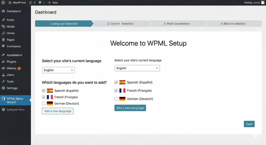Select step 3 Pode Decontation tab
This screenshot has width=266, height=145.
click(x=176, y=24)
